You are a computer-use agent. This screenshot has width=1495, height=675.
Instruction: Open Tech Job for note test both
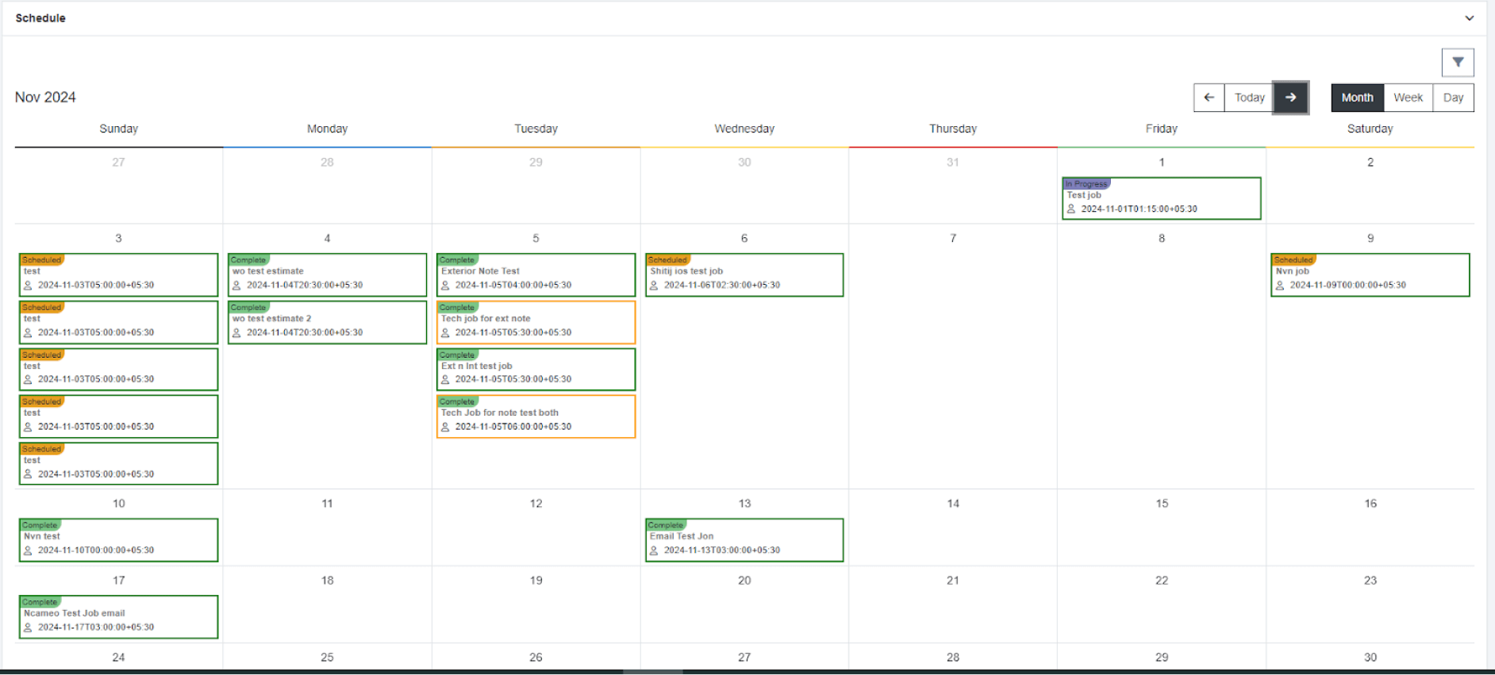tap(536, 417)
